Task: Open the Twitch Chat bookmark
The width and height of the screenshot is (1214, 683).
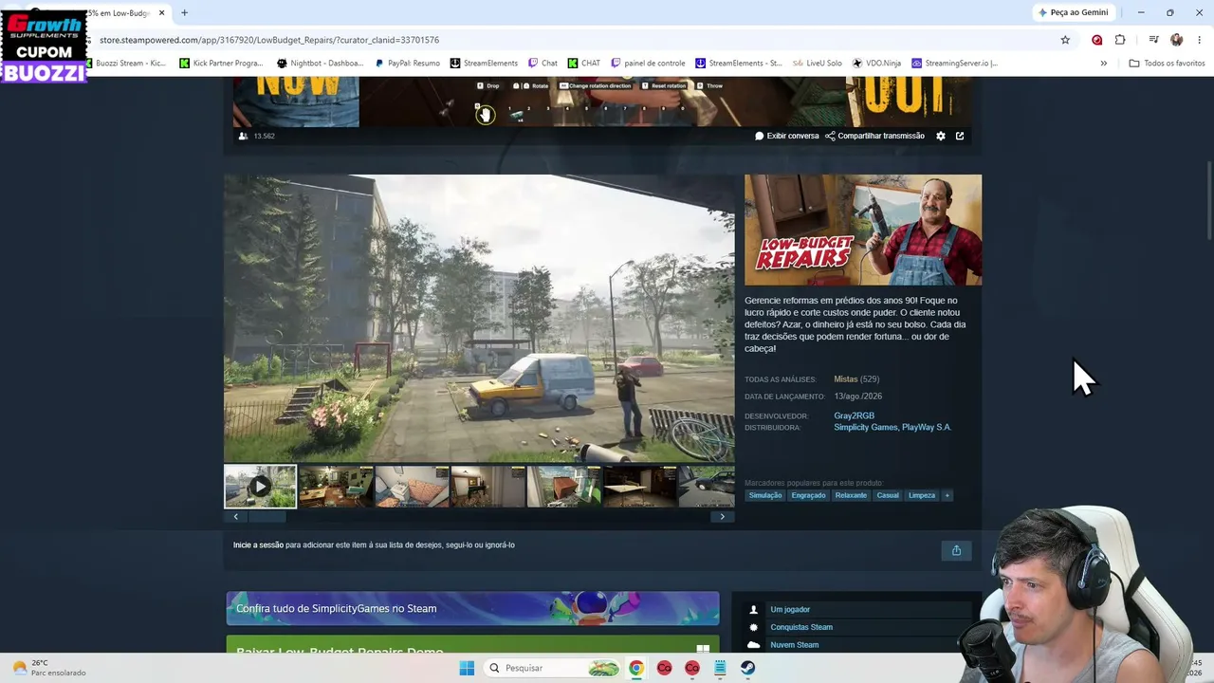Action: [543, 64]
